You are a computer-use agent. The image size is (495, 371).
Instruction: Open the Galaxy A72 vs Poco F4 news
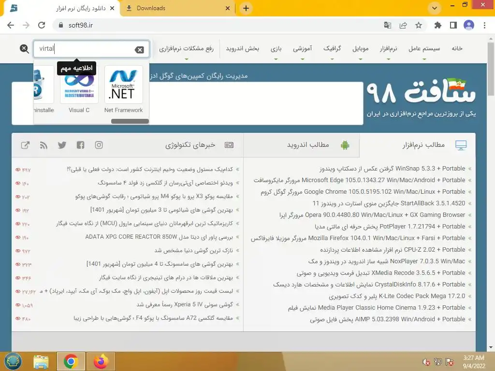pos(153,318)
